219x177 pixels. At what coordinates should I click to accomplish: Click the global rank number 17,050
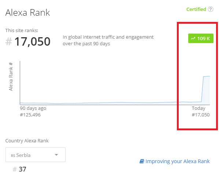32,42
